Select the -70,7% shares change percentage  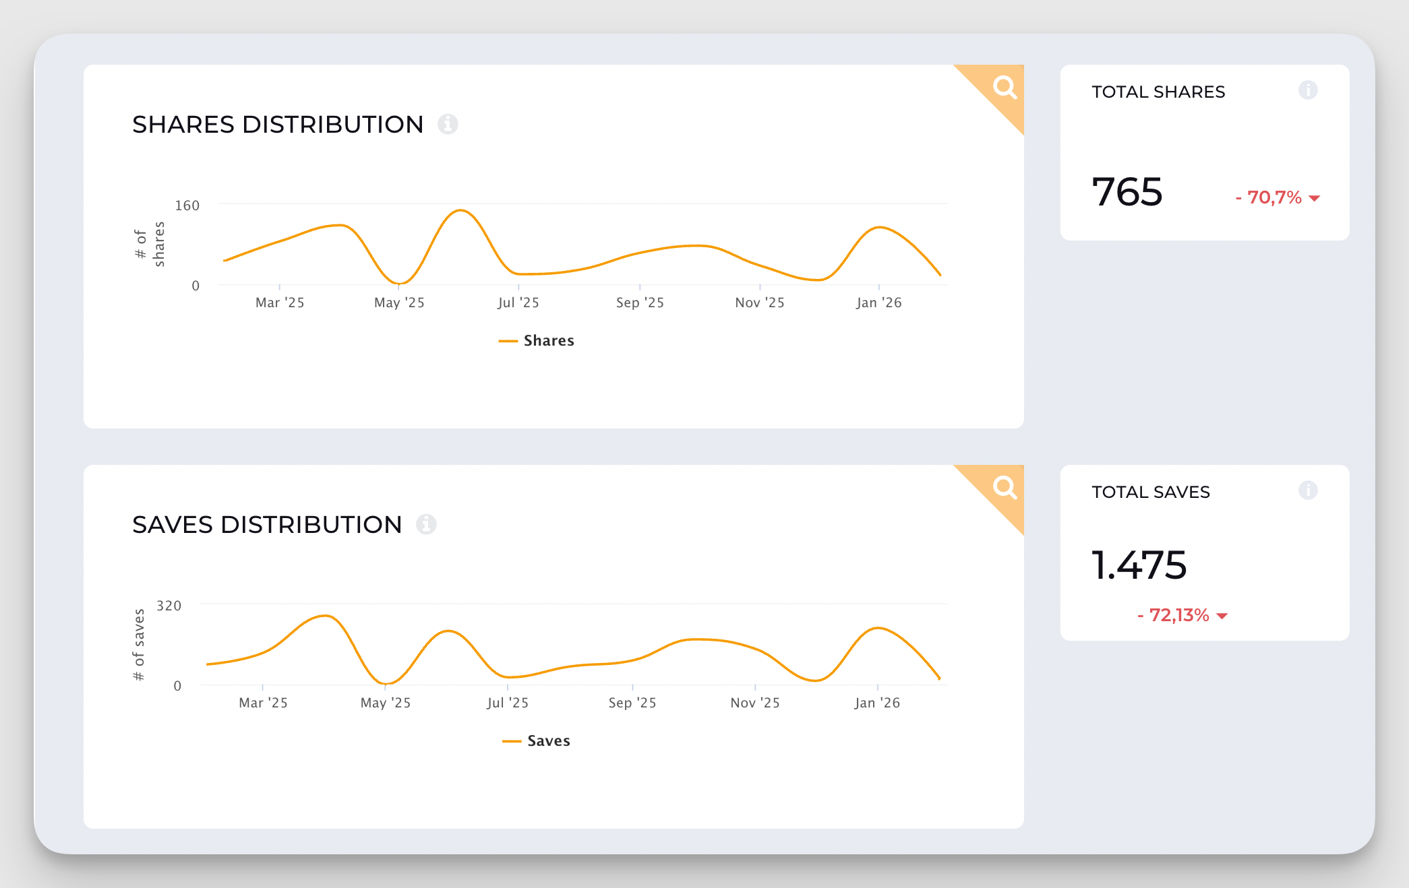click(x=1269, y=197)
